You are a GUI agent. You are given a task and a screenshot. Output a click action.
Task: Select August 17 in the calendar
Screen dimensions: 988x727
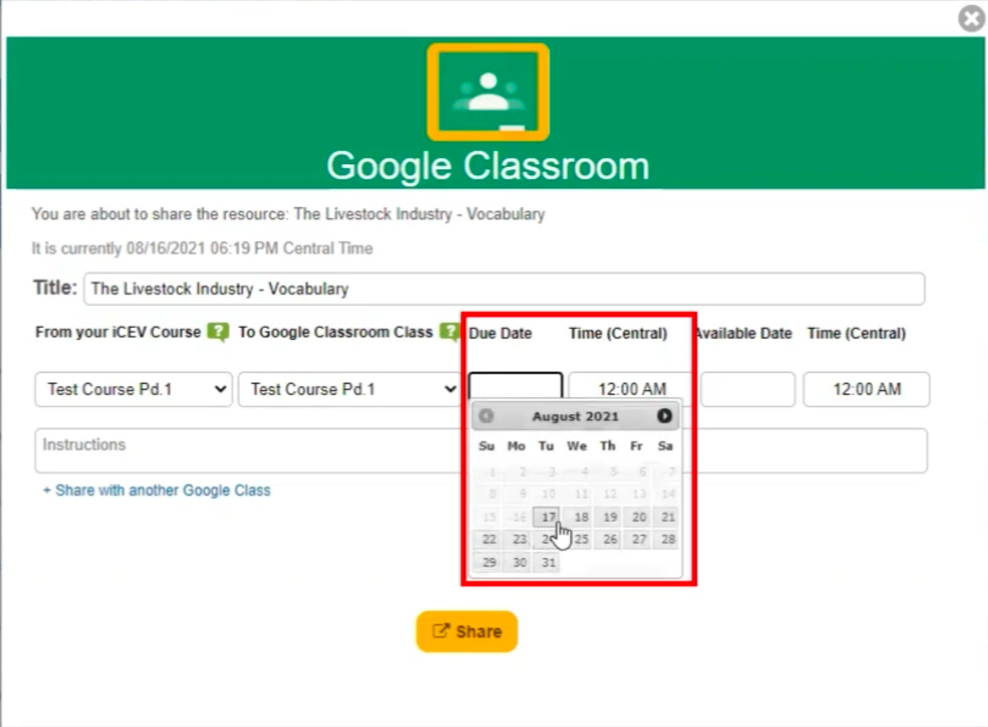548,517
